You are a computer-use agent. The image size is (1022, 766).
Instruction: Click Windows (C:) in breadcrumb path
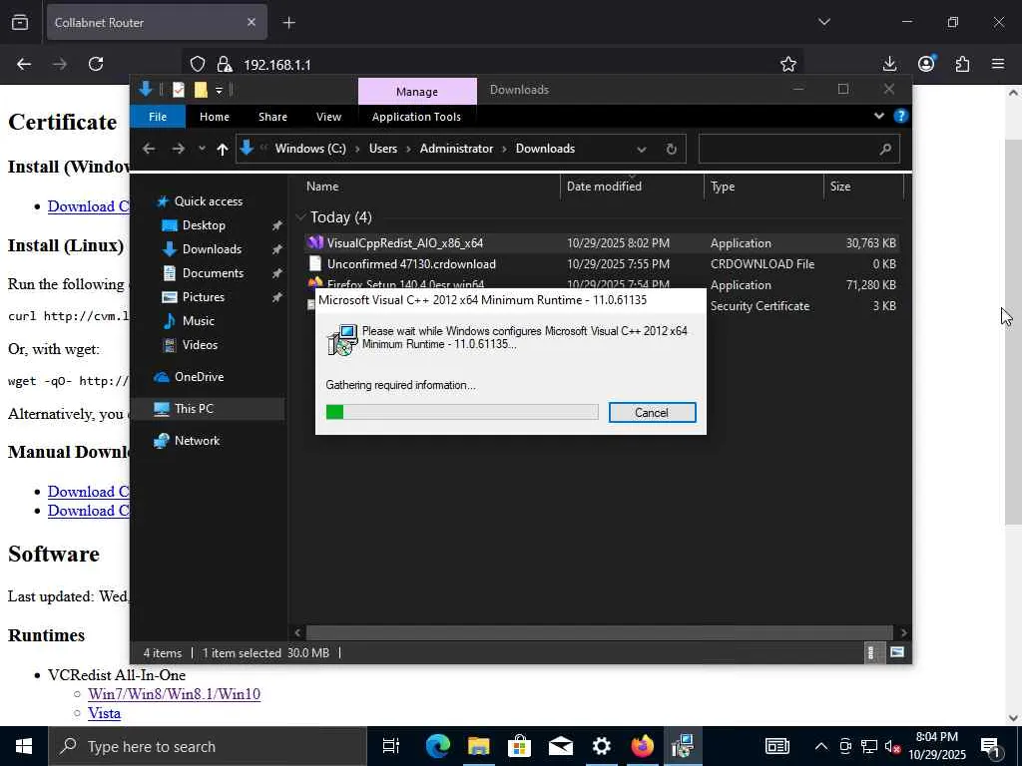click(x=310, y=149)
